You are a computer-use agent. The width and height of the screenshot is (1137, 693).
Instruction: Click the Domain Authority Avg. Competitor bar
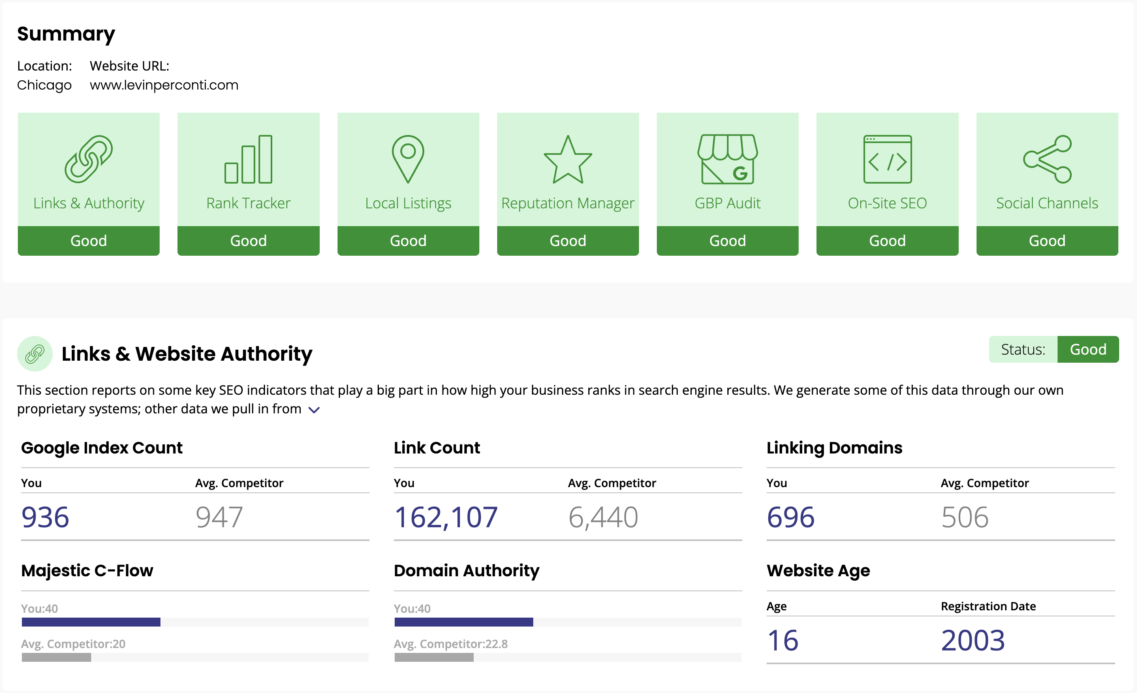coord(434,657)
